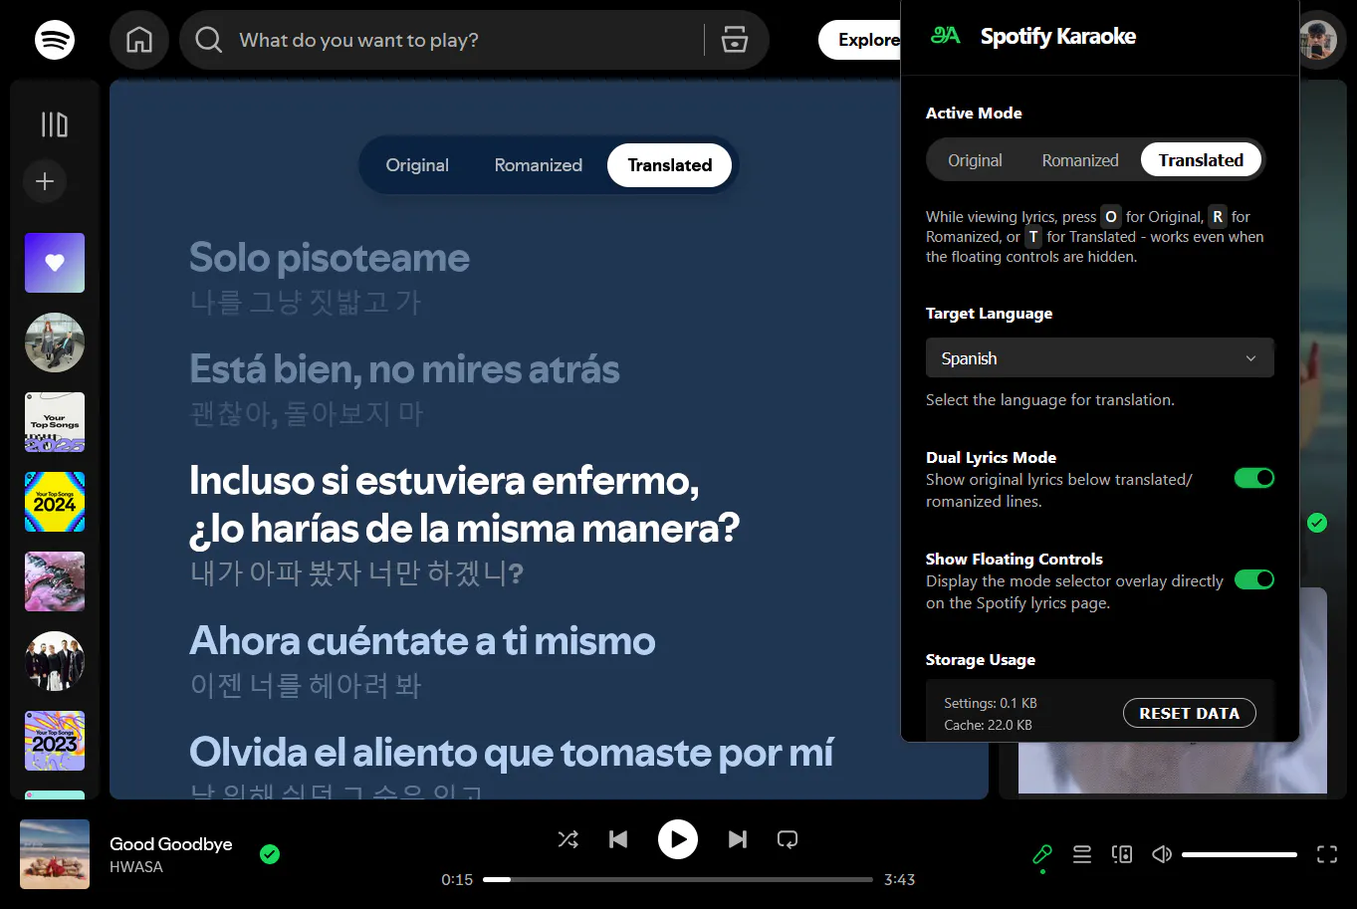The width and height of the screenshot is (1357, 909).
Task: Open artist HWASA link
Action: pyautogui.click(x=136, y=867)
